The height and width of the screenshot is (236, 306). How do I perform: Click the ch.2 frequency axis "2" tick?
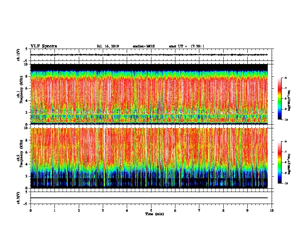point(27,176)
